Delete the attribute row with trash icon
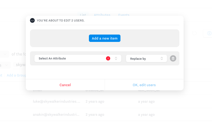The image size is (212, 122). pos(173,58)
